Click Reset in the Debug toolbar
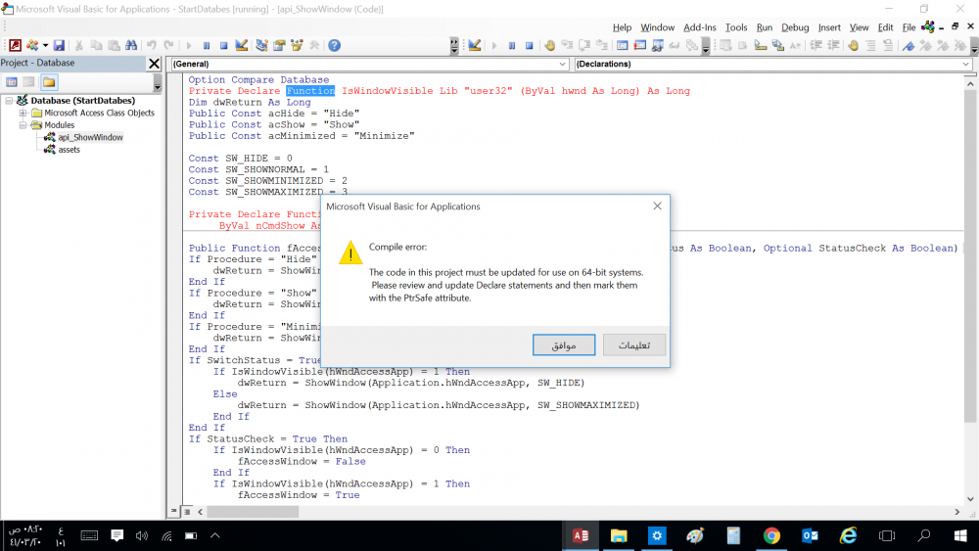Image resolution: width=979 pixels, height=551 pixels. click(x=529, y=46)
